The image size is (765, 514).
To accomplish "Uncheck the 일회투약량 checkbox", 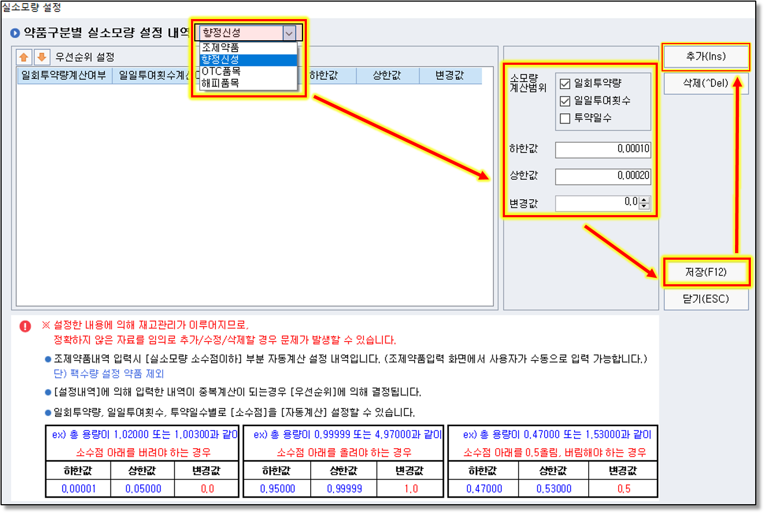I will (565, 84).
